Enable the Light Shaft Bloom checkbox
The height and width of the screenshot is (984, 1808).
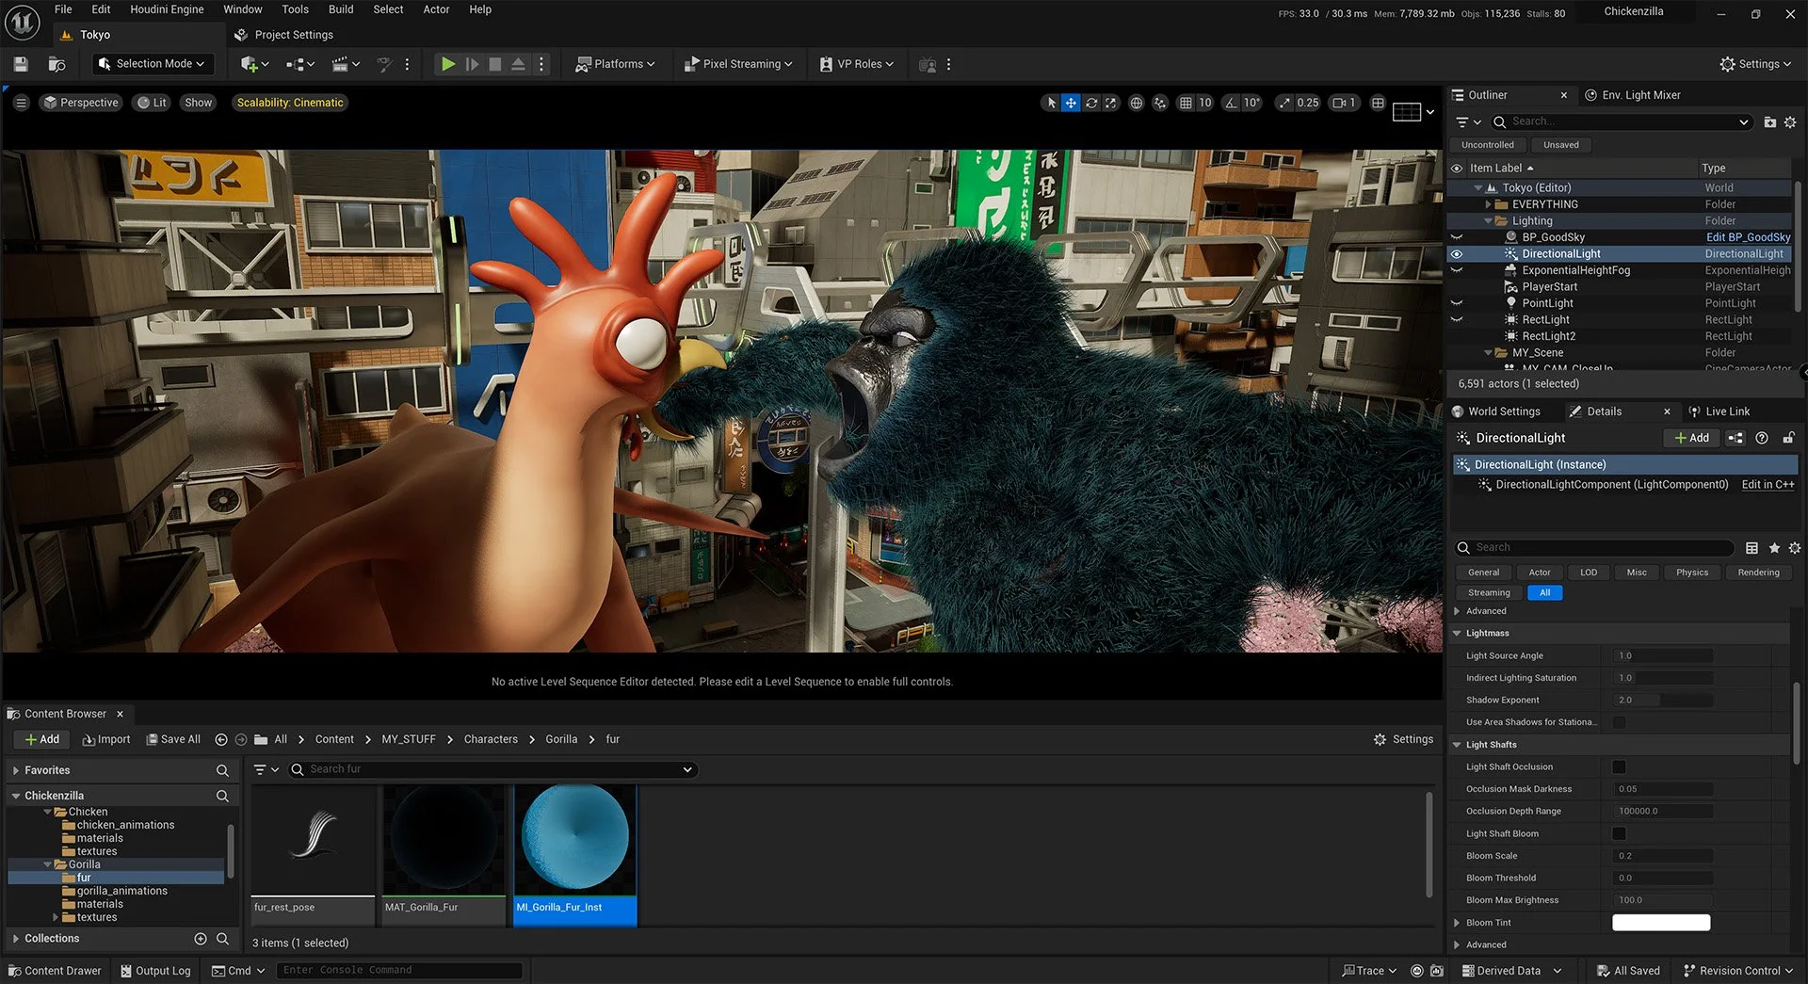[1619, 834]
